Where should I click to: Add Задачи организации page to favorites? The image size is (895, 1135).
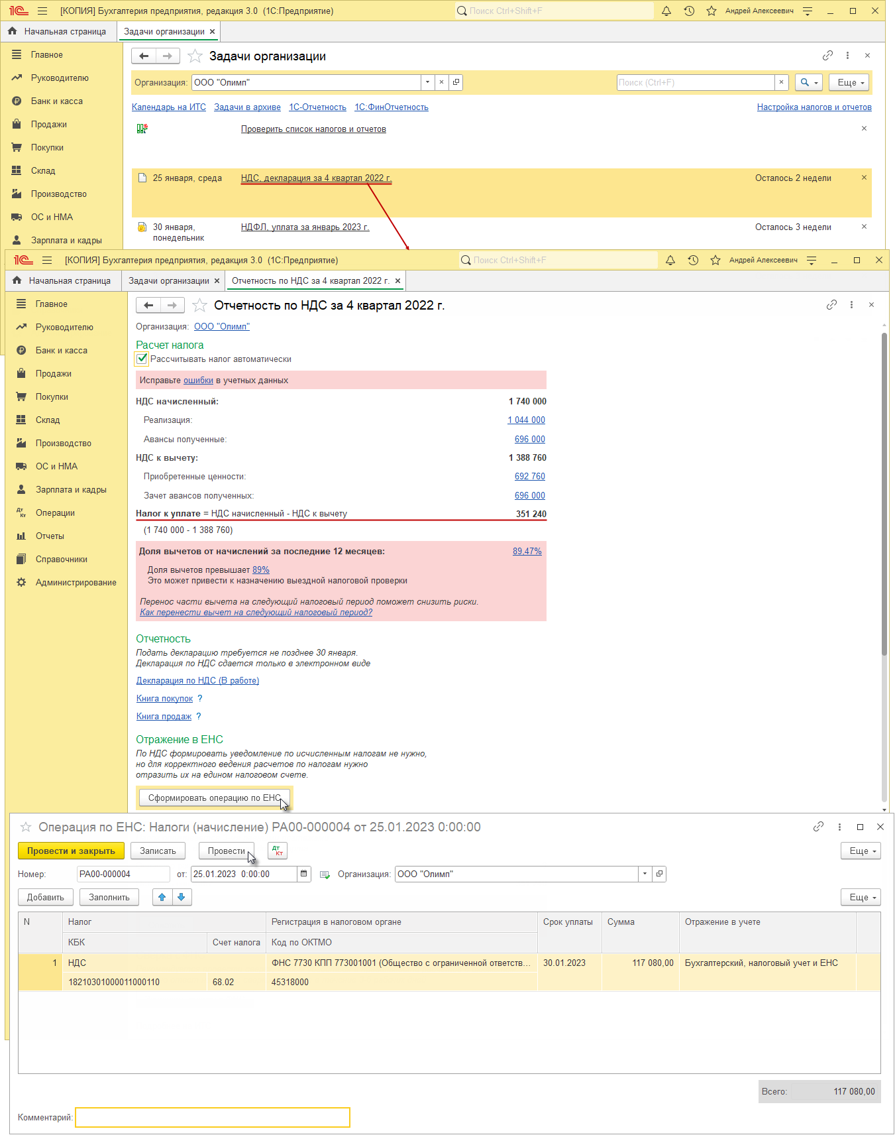tap(195, 56)
